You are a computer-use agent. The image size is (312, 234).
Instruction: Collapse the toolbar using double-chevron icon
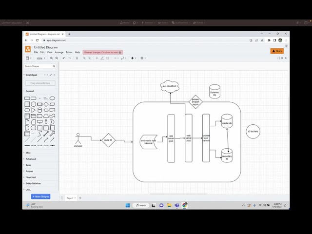point(286,58)
